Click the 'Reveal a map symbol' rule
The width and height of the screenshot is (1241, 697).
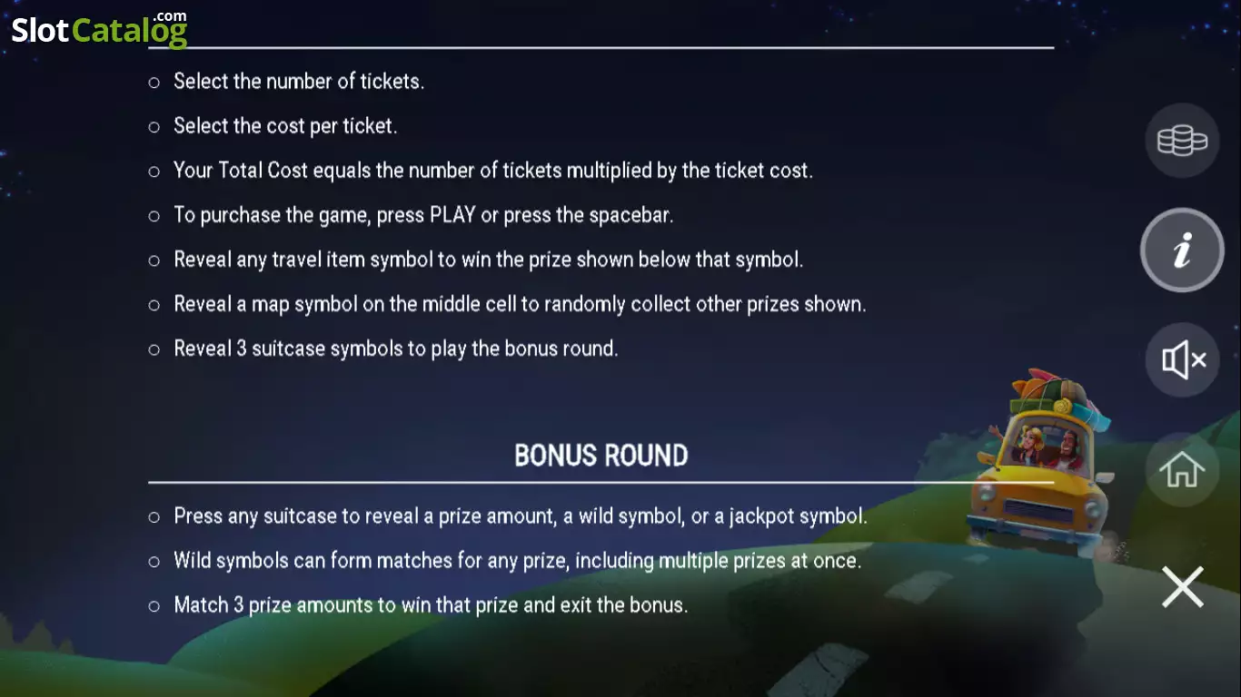tap(520, 304)
